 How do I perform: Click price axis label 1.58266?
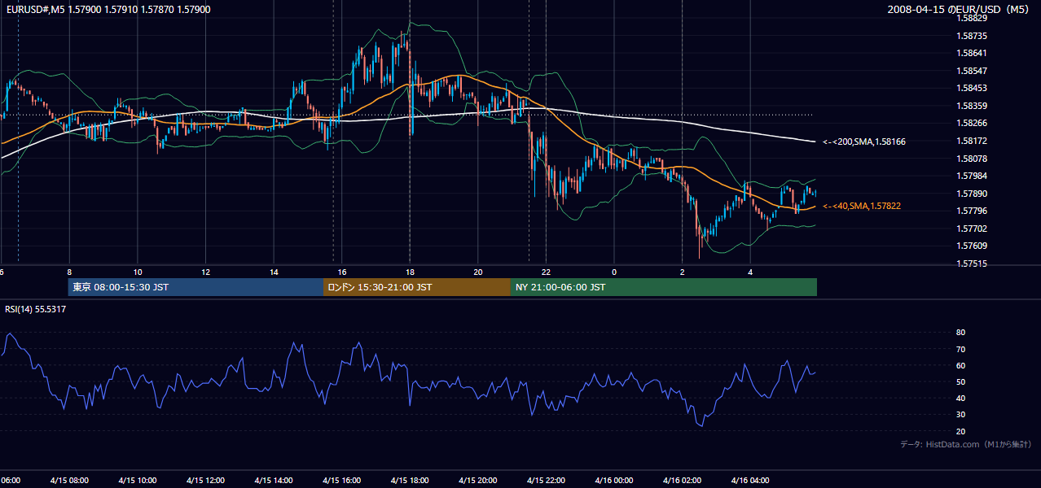click(x=973, y=124)
